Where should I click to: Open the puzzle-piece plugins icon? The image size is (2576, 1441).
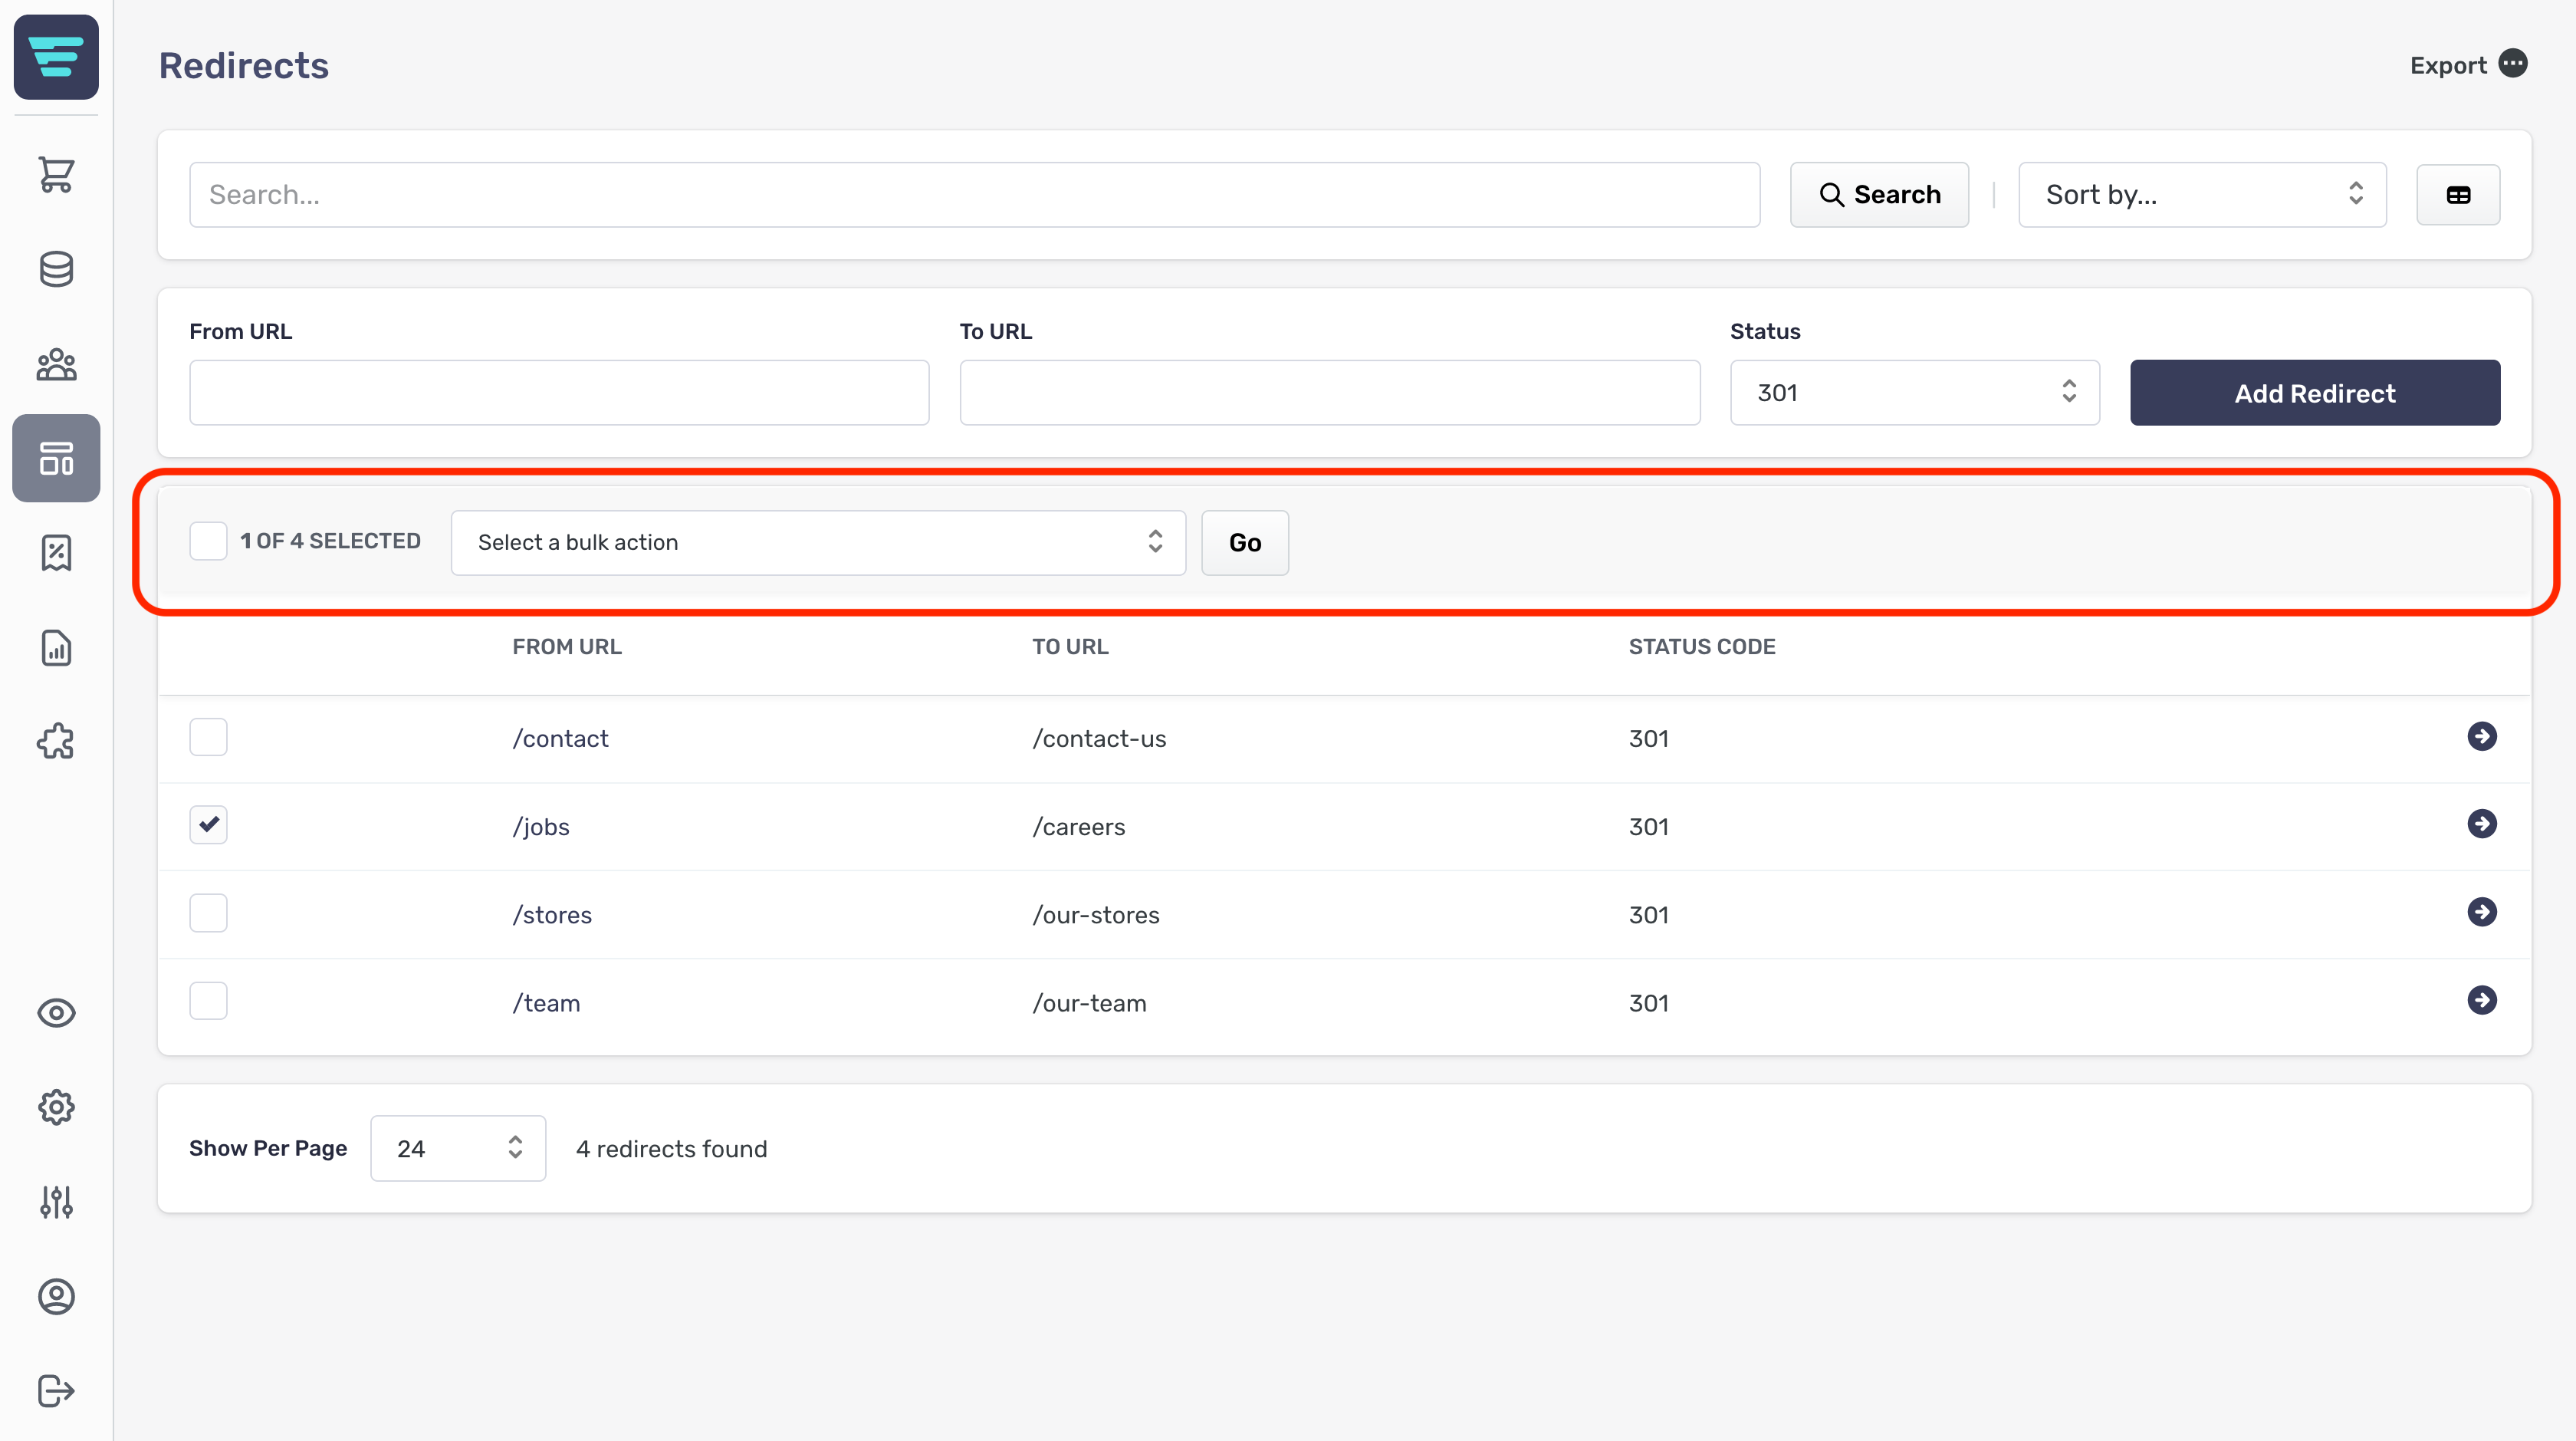pos(56,741)
